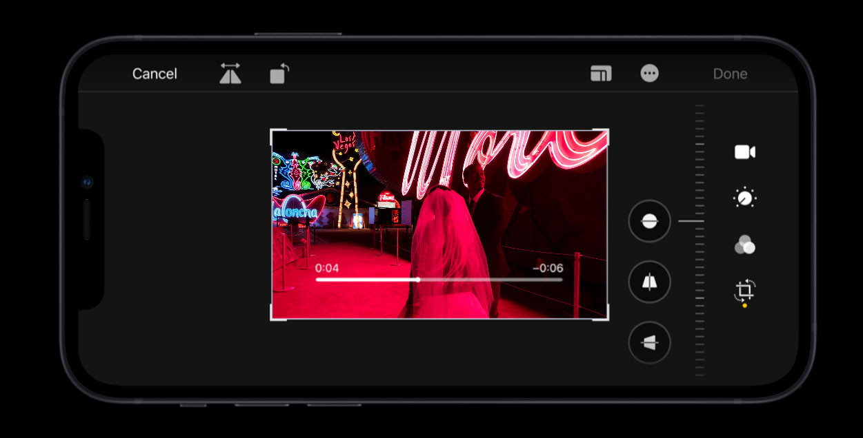Select the Vertical perspective adjustment
The height and width of the screenshot is (438, 863).
649,282
